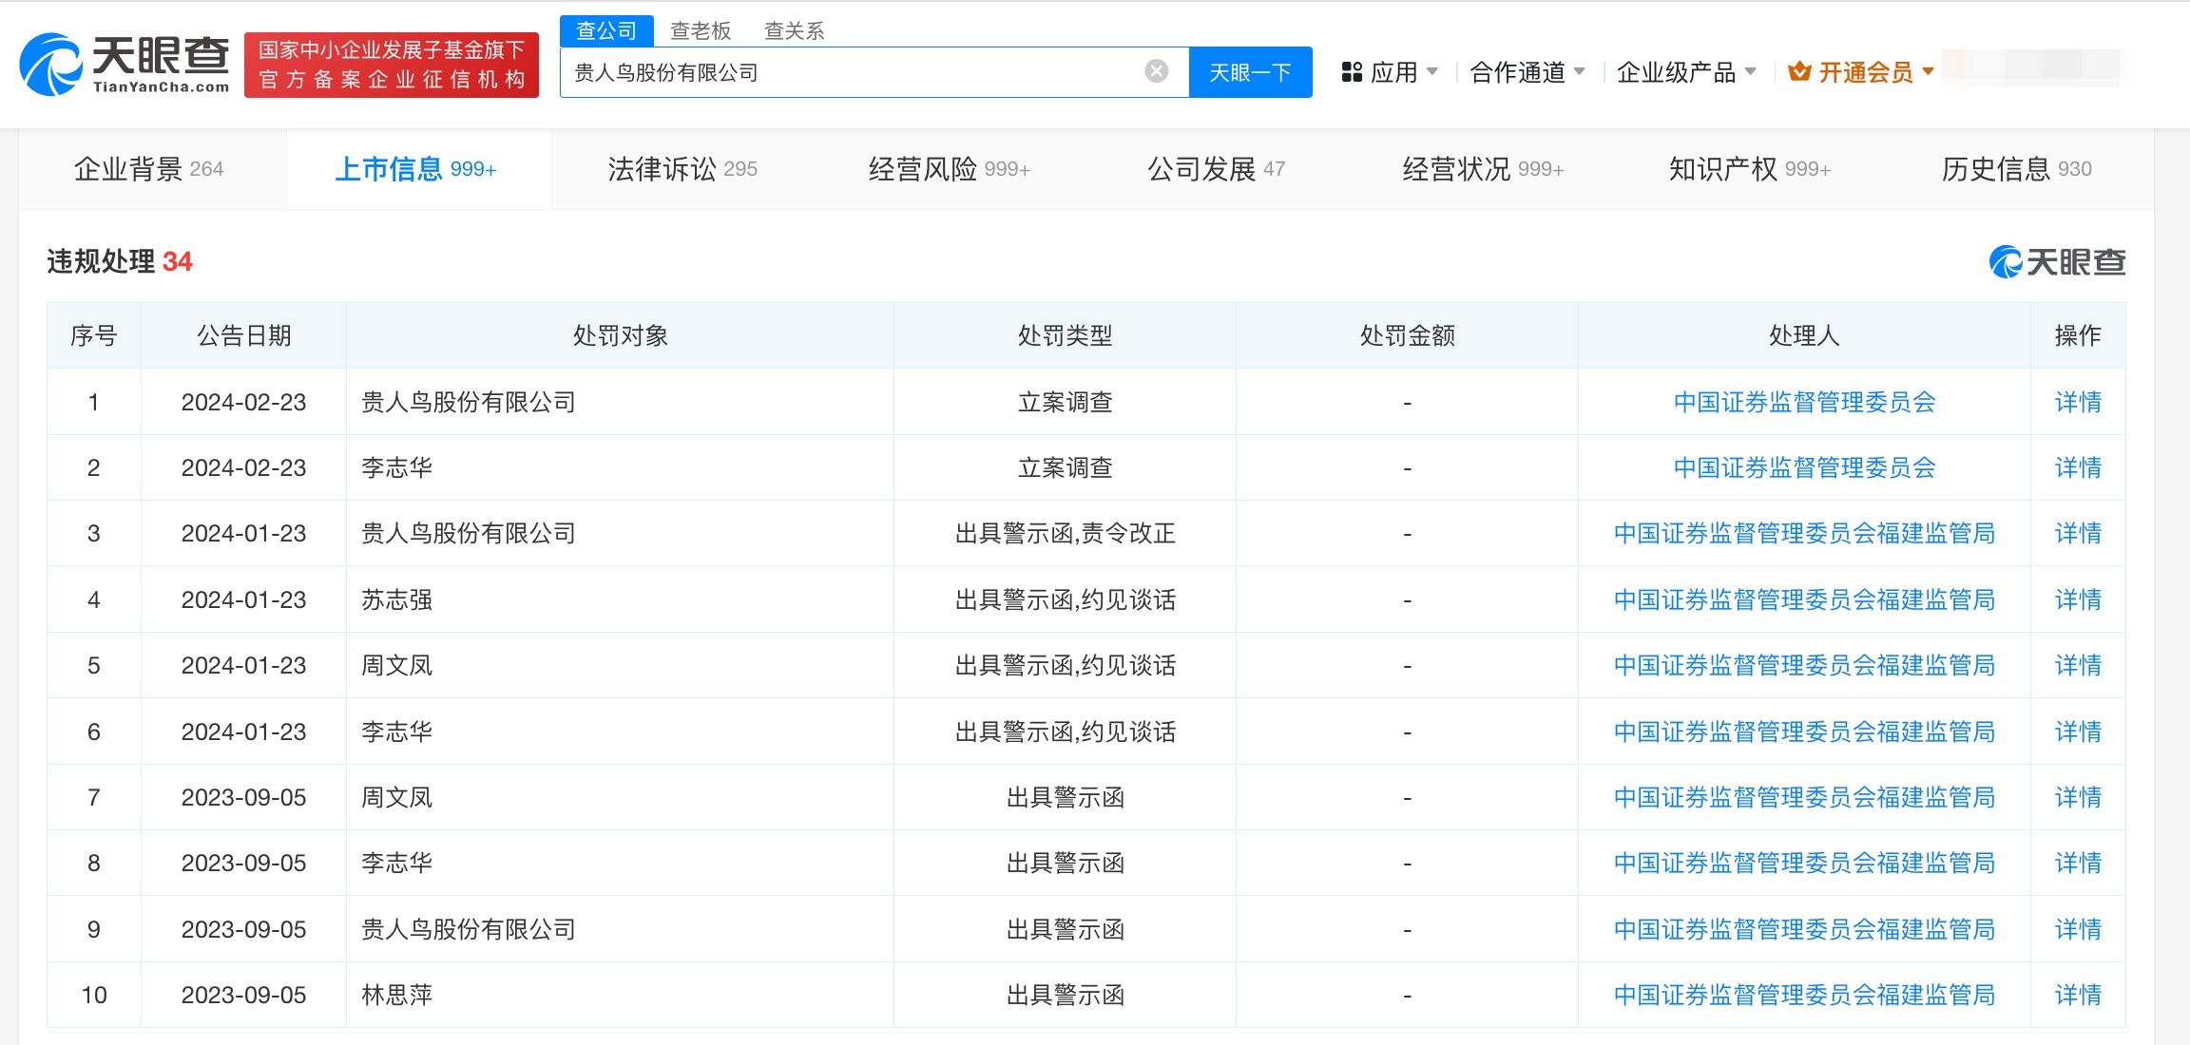Open 详情 for row 10 林思萍
Image resolution: width=2190 pixels, height=1045 pixels.
(x=2078, y=995)
